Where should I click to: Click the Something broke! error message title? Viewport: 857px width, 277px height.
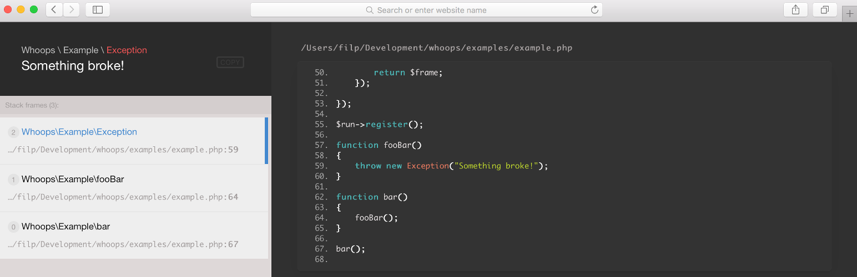73,66
